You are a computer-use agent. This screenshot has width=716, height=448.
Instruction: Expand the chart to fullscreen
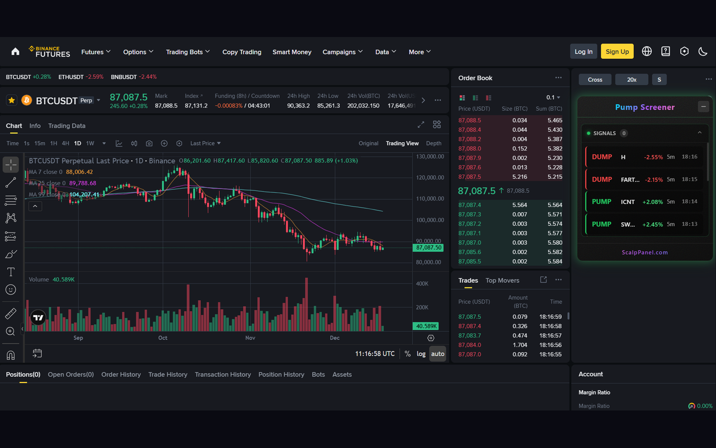click(421, 125)
